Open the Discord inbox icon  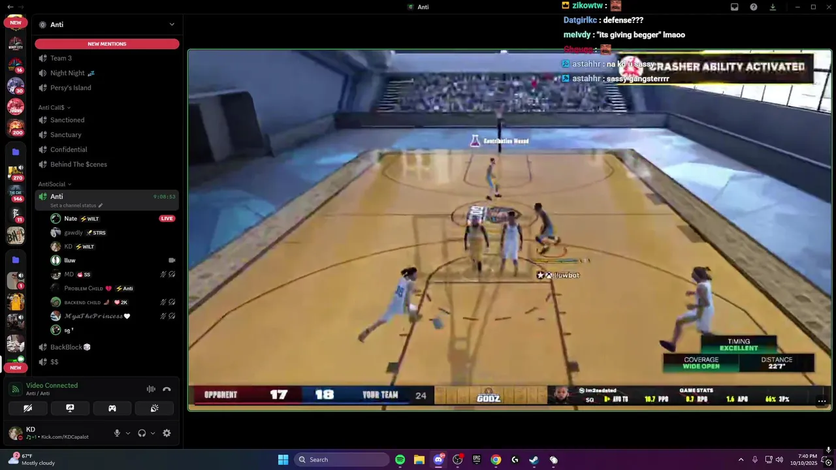pyautogui.click(x=734, y=7)
